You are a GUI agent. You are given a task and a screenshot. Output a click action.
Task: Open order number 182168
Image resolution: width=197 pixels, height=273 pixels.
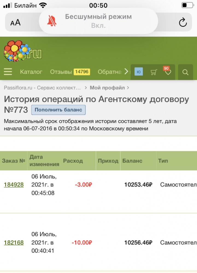tap(14, 242)
